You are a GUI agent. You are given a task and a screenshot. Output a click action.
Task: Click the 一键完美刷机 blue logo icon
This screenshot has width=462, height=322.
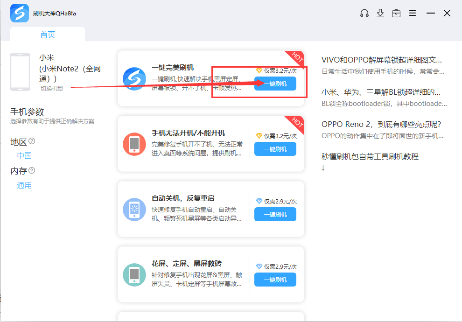point(134,79)
